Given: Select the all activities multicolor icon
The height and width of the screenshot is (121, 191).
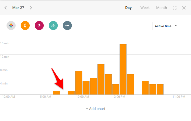Looking at the screenshot, I should pos(11,25).
